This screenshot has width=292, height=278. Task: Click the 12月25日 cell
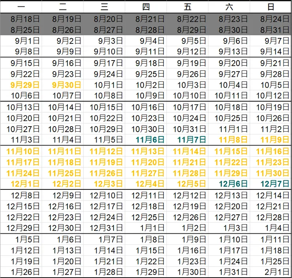click(x=146, y=217)
